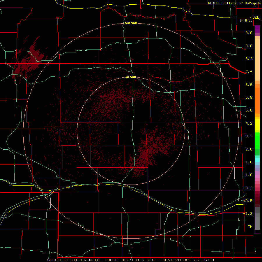The height and width of the screenshot is (262, 262).
Task: Click the 0.2 scale value
Action: [x=249, y=188]
